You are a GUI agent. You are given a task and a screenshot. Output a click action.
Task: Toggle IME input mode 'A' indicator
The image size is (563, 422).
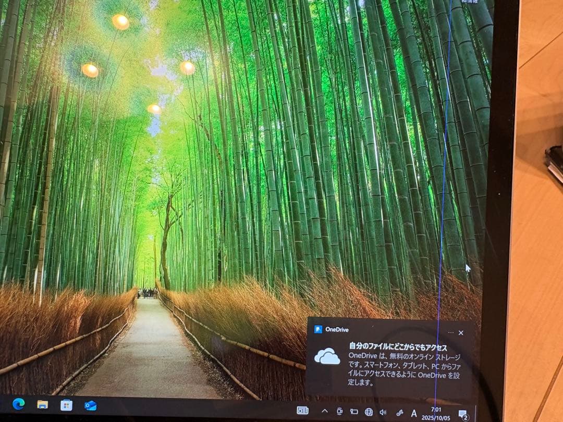(x=414, y=413)
